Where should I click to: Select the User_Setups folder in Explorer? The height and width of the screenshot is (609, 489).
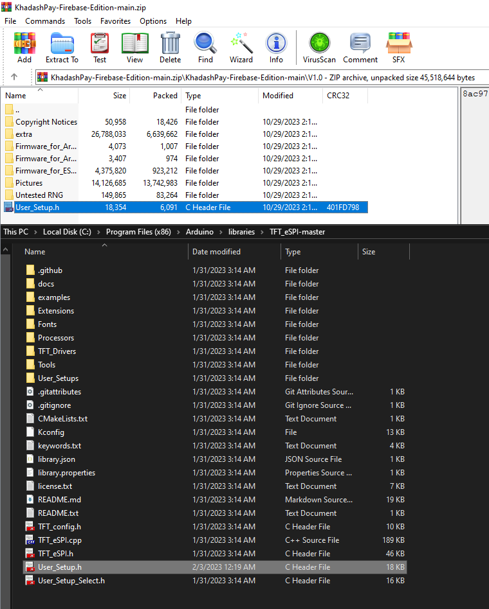pos(215,378)
